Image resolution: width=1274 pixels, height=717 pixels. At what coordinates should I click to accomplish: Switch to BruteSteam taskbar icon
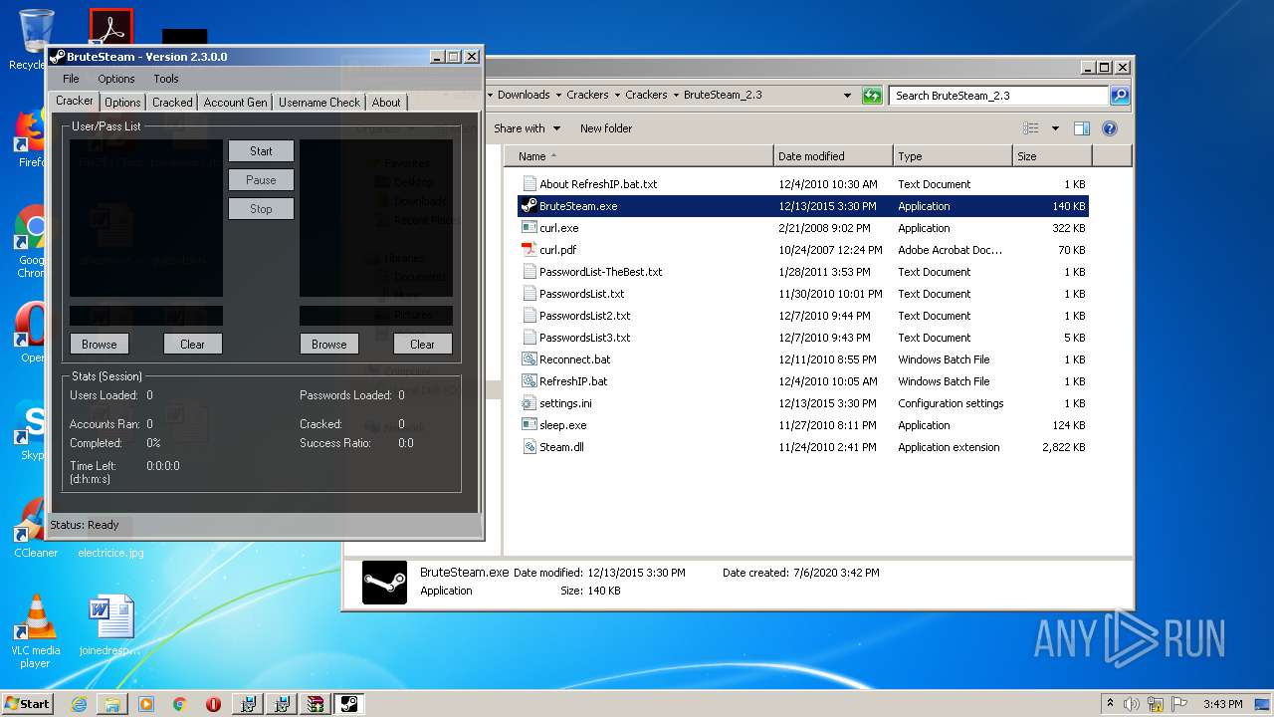(349, 704)
